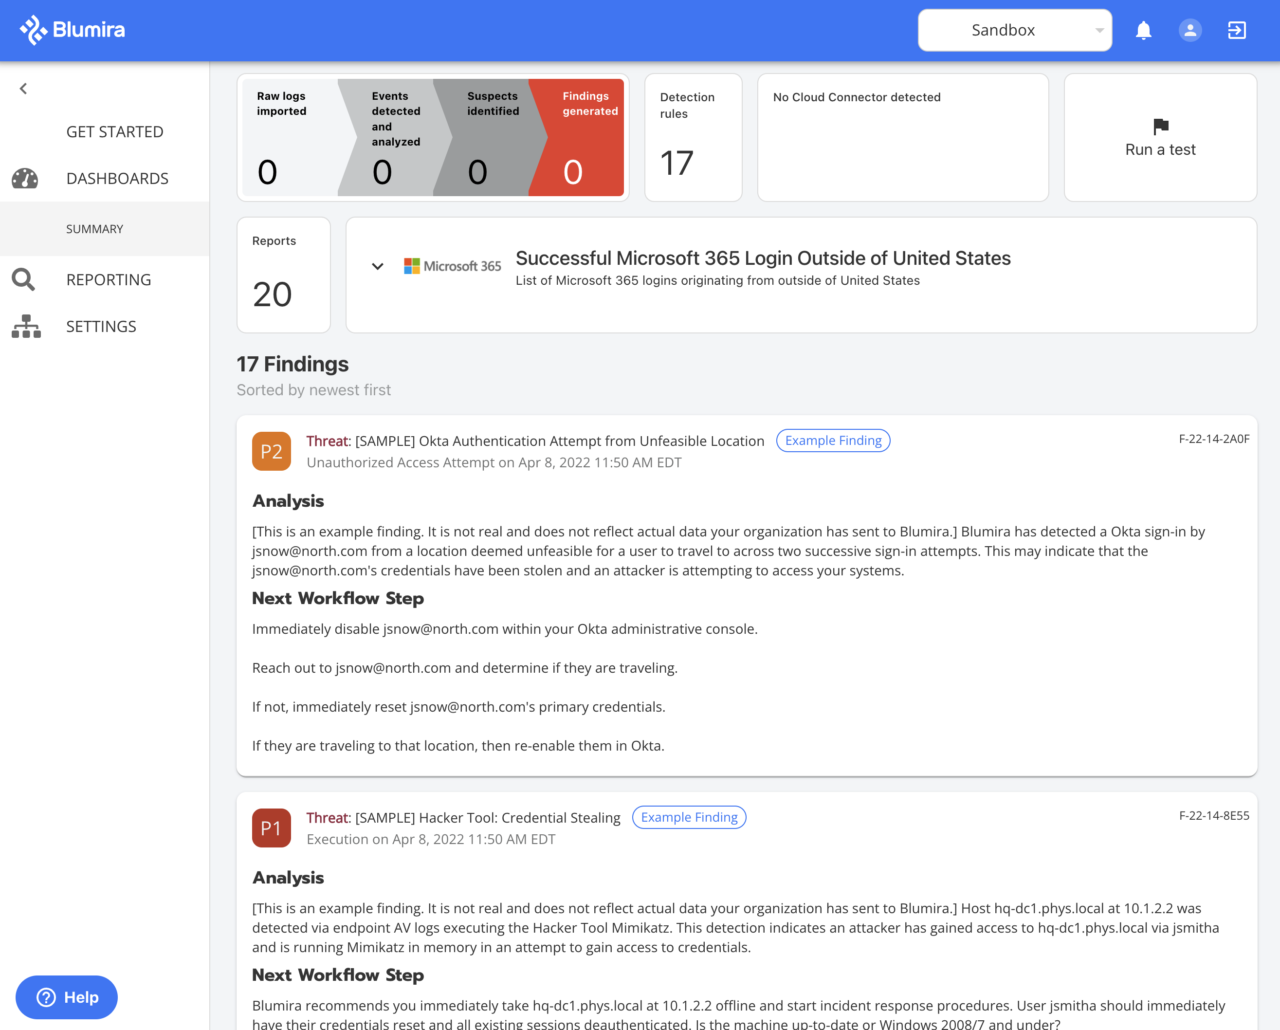Click Unauthorized Access Attempt date line
Image resolution: width=1280 pixels, height=1030 pixels.
494,462
